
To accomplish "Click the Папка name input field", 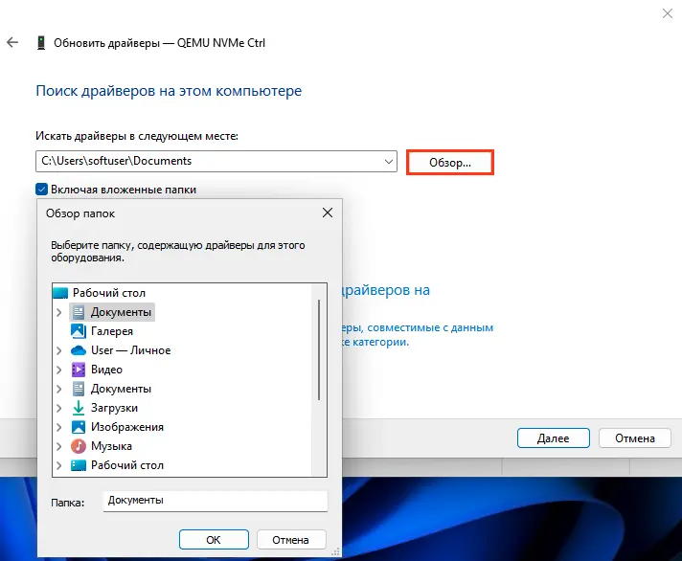I will click(x=215, y=501).
